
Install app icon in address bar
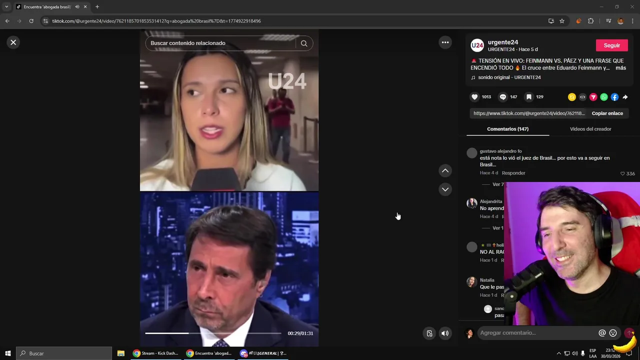click(551, 21)
